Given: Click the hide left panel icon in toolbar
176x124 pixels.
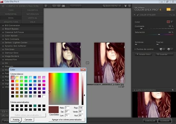Looking at the screenshot, I should coord(46,6).
